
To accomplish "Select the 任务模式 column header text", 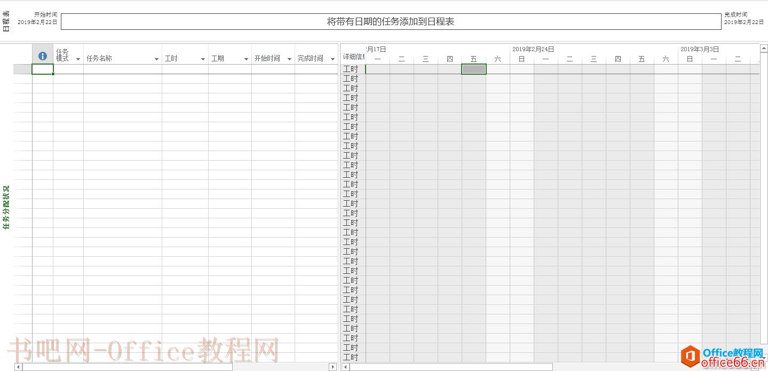I will (62, 55).
